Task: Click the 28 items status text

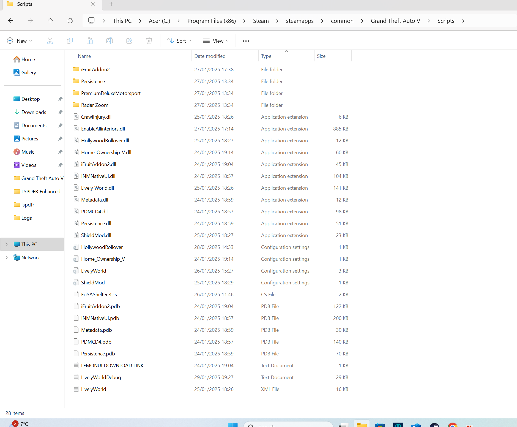Action: point(15,413)
